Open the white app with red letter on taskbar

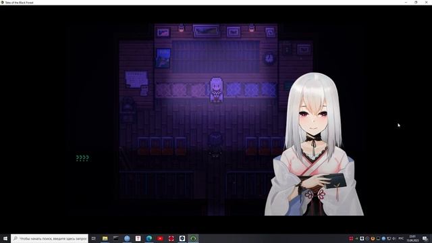click(138, 238)
